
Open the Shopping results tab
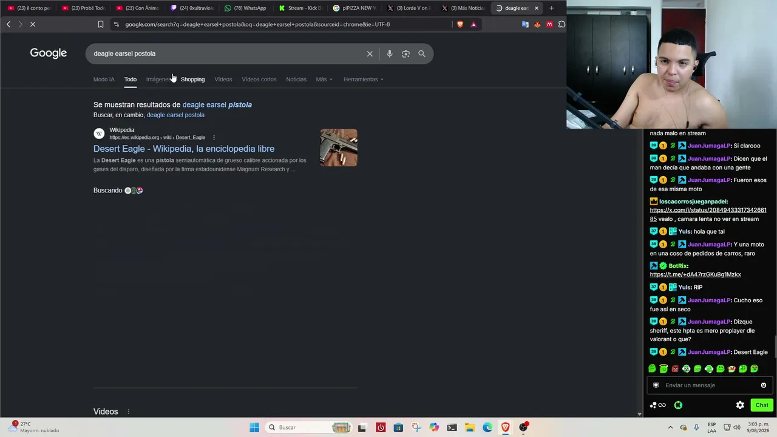(x=192, y=80)
